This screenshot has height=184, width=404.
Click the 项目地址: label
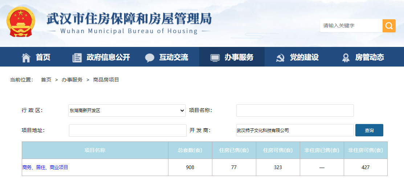tap(33, 130)
